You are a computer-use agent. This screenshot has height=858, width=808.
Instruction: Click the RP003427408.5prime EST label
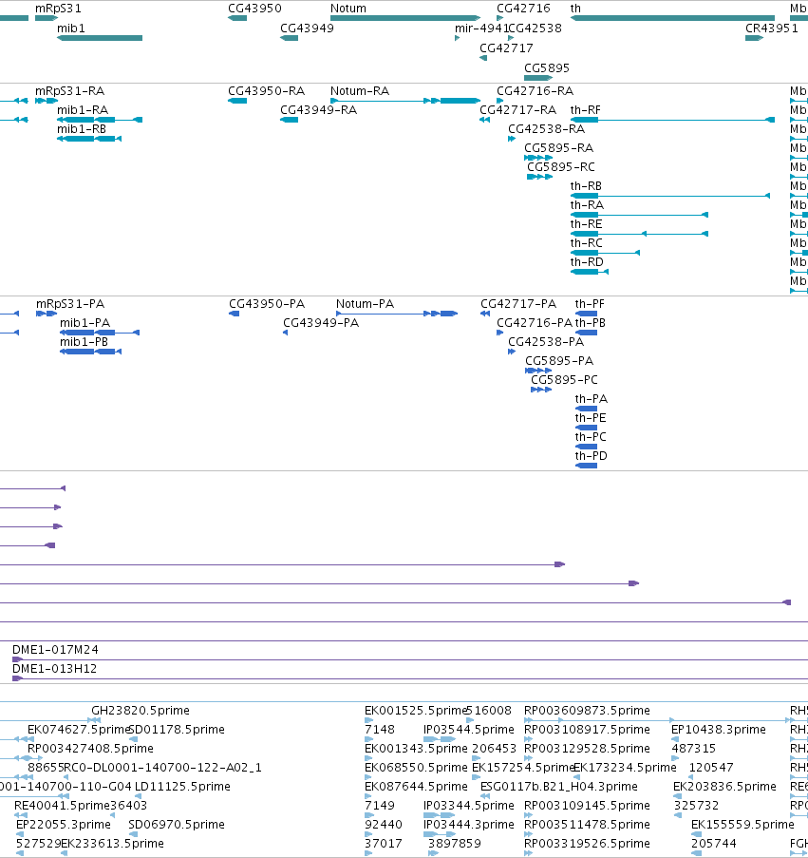[x=90, y=749]
